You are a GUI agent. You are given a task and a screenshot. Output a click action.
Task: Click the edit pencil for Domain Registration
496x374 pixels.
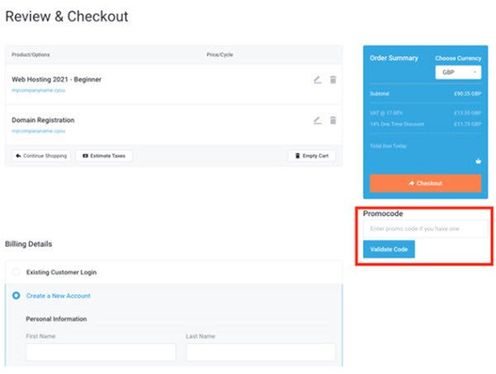[317, 120]
